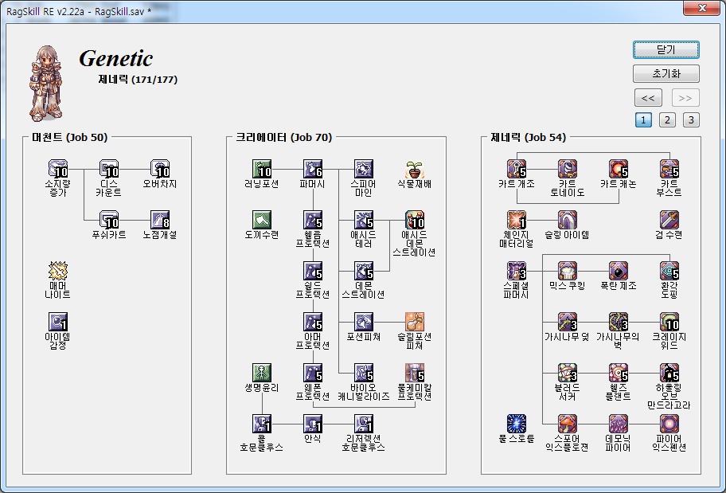
Task: Pick the 파이어 익스펜션 skill icon
Action: 669,424
